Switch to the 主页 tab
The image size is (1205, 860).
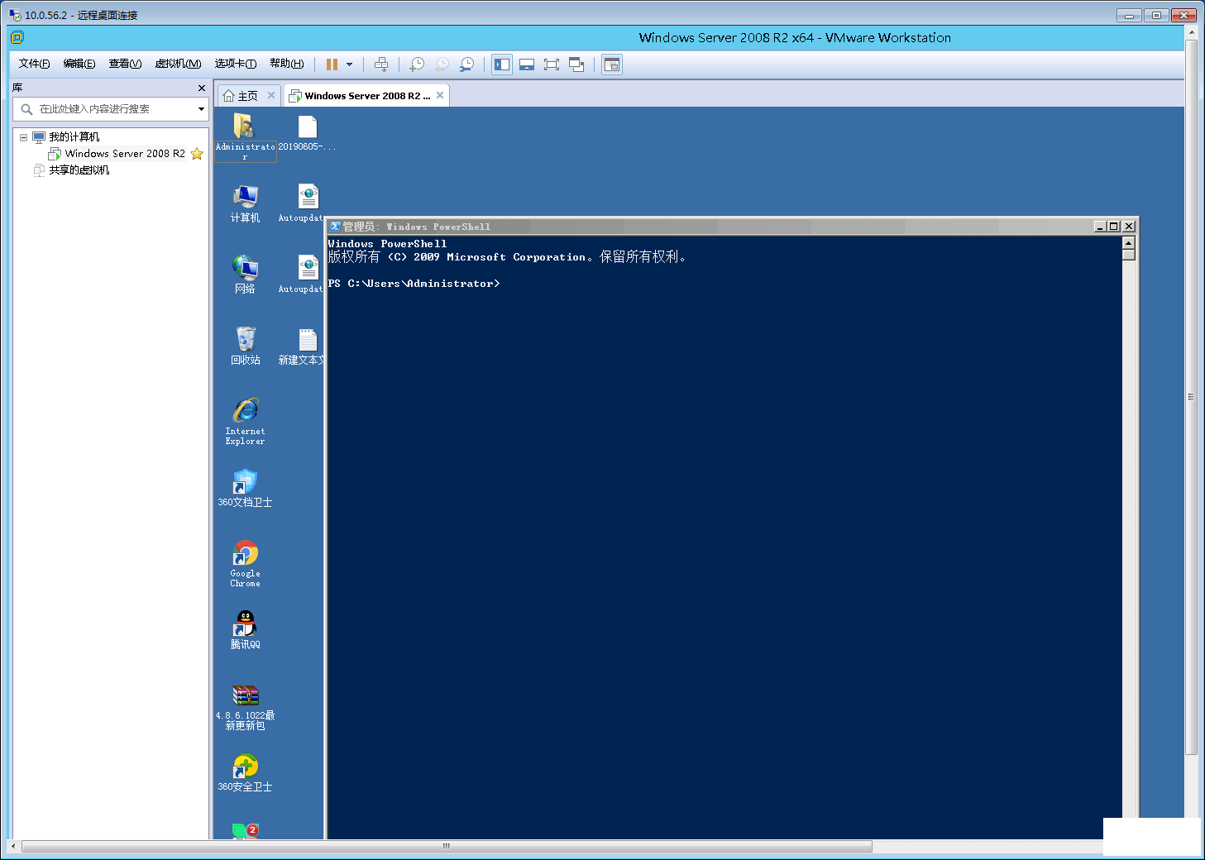(241, 96)
